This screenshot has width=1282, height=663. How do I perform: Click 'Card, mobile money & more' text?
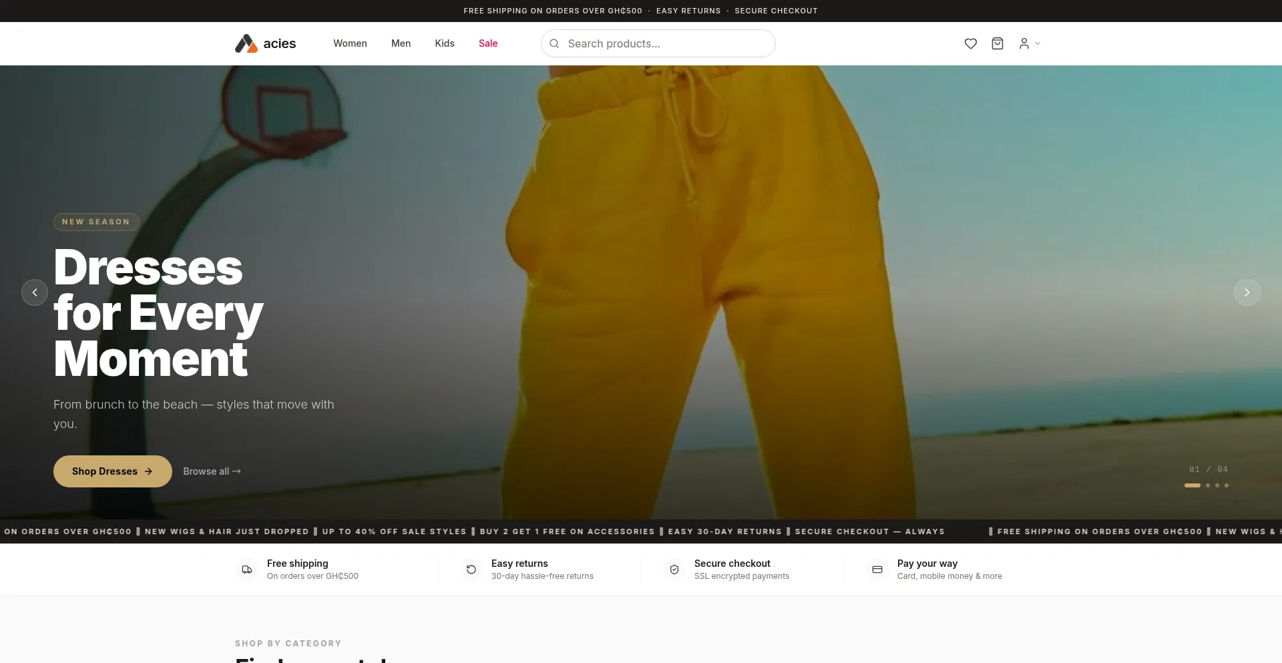click(x=949, y=576)
